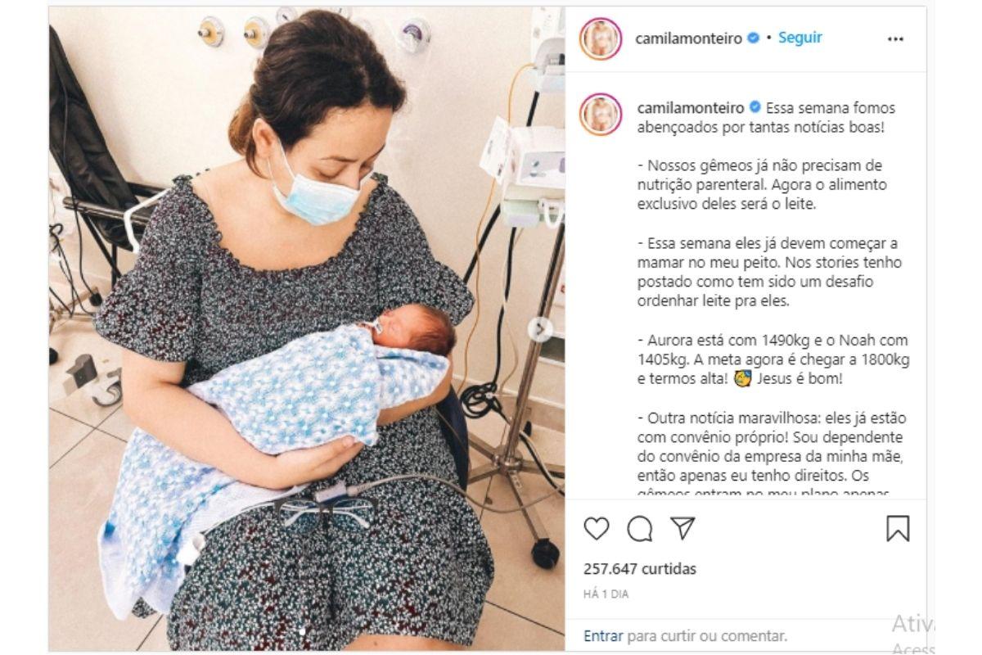Viewport: 982px width, 655px height.
Task: Open comments with speech bubble icon
Action: [640, 529]
